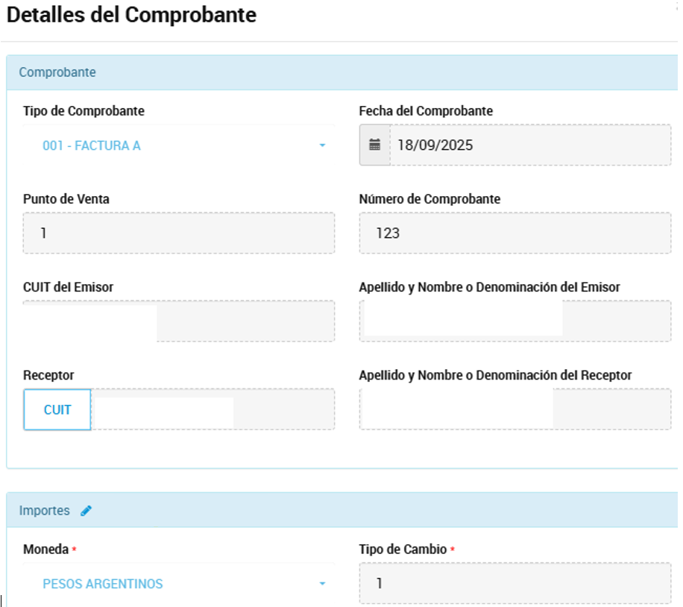Viewport: 683px width, 607px height.
Task: Click the Denominación del Emisor name field
Action: click(x=514, y=321)
